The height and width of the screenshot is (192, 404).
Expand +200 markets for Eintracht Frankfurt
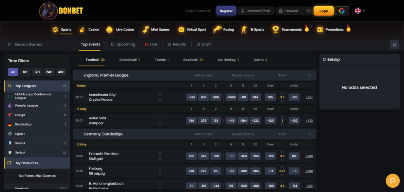pyautogui.click(x=309, y=156)
